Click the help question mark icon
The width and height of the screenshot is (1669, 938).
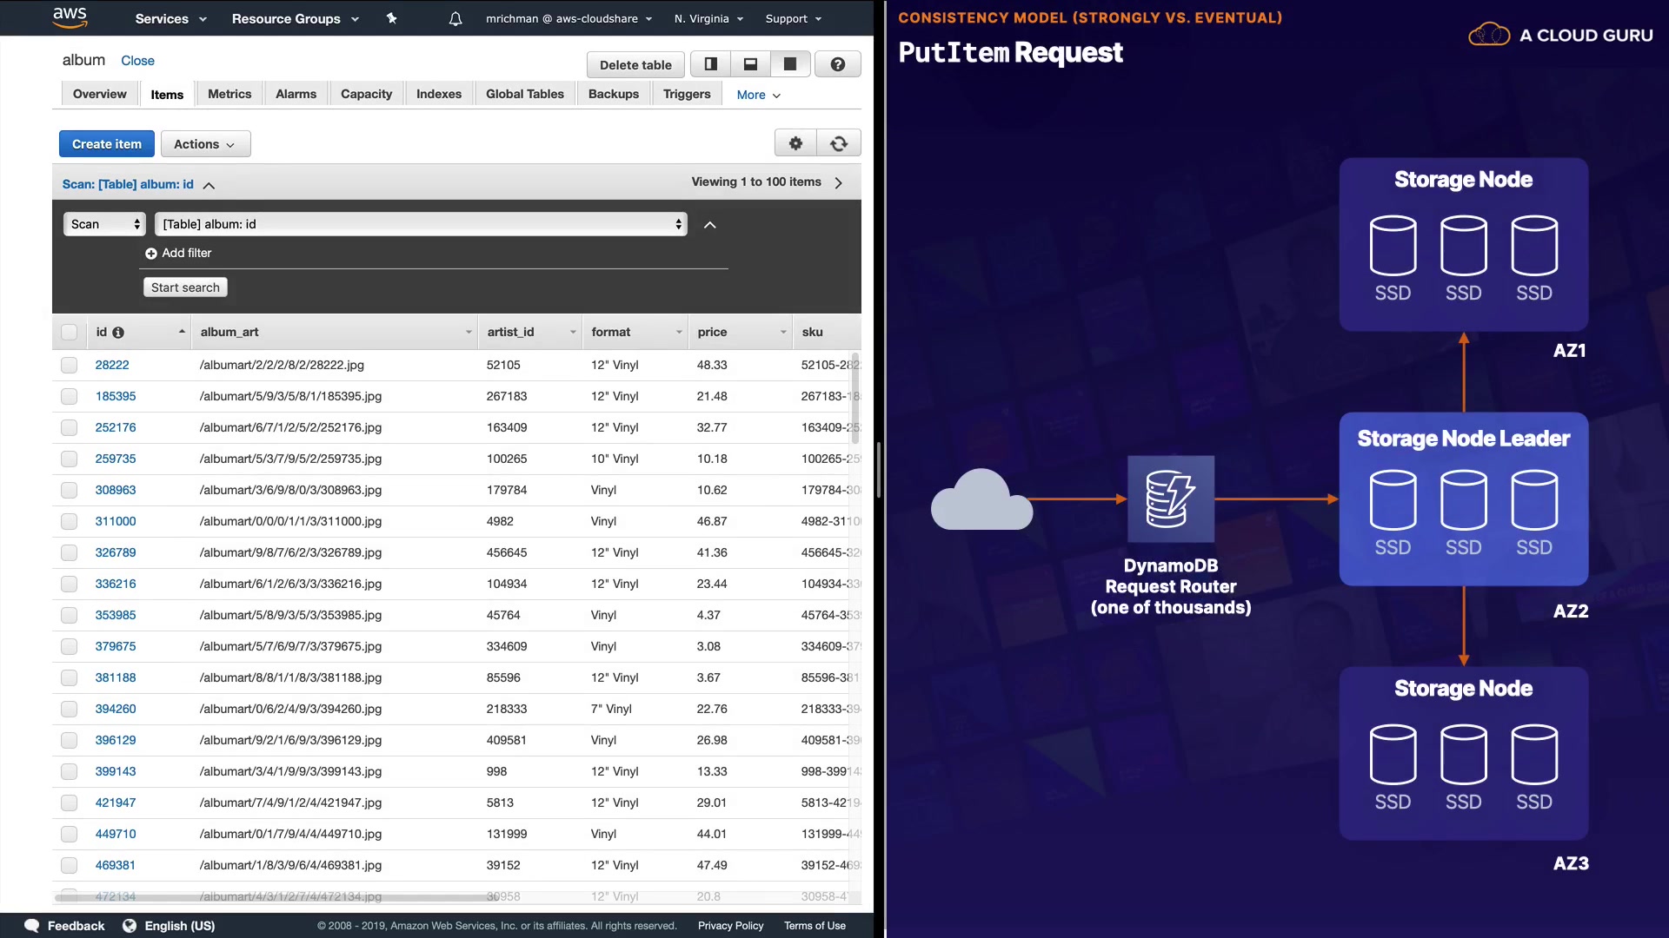click(838, 64)
